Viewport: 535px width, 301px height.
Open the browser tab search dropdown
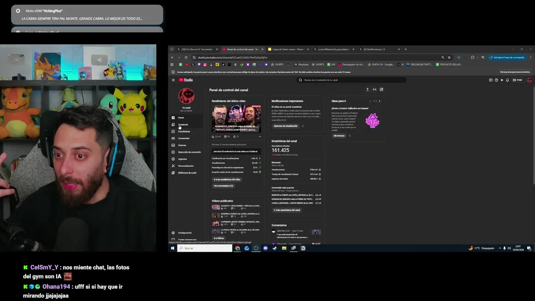coord(171,49)
